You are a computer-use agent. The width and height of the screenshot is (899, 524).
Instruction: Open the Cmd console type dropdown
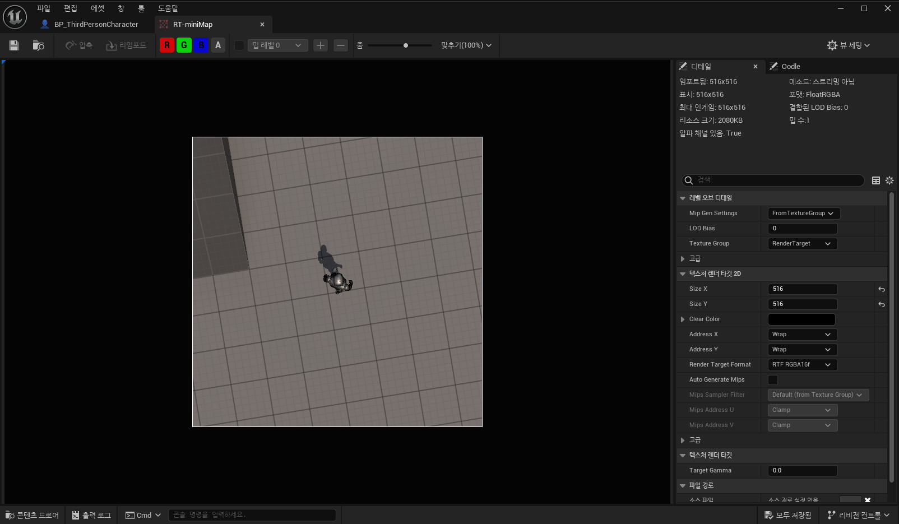(143, 515)
